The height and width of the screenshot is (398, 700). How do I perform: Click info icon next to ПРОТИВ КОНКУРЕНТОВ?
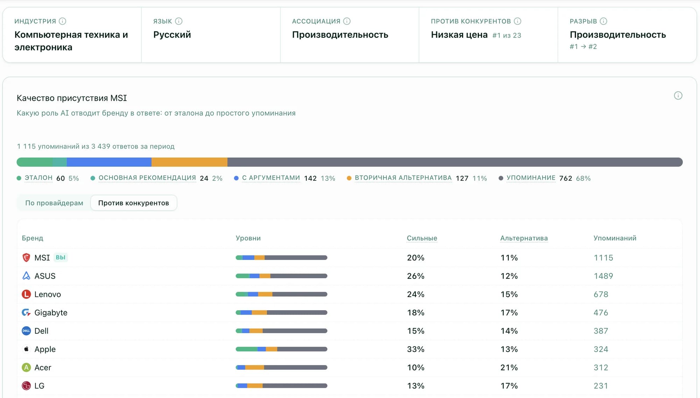click(x=518, y=21)
